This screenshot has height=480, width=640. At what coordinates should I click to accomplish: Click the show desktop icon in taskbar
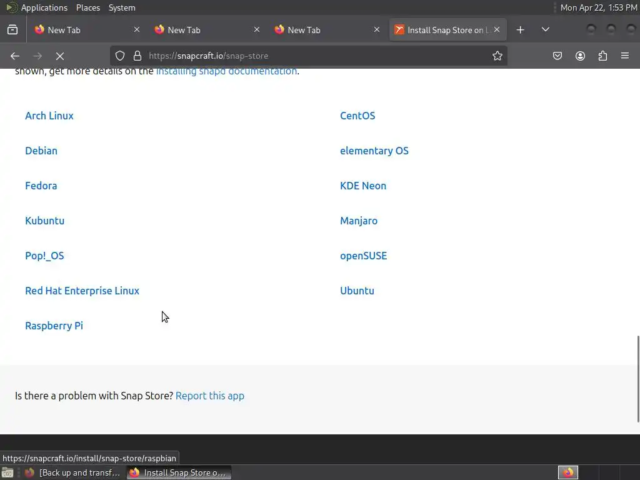pos(7,473)
